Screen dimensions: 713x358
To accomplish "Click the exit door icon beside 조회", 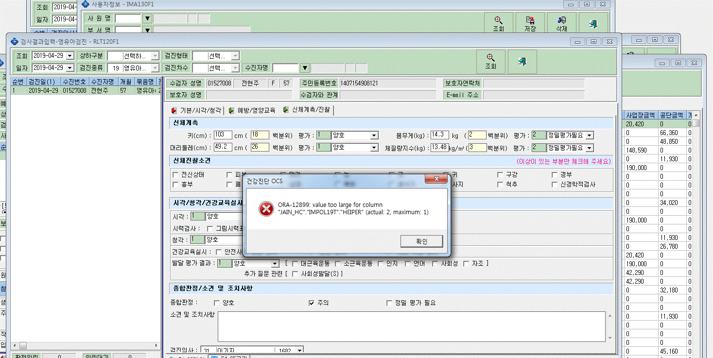I will pos(522,62).
